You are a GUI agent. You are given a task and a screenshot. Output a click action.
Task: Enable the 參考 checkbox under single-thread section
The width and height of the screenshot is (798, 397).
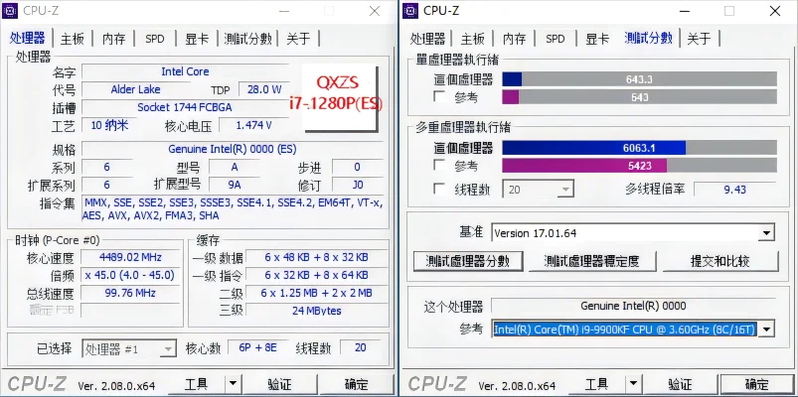(x=439, y=96)
